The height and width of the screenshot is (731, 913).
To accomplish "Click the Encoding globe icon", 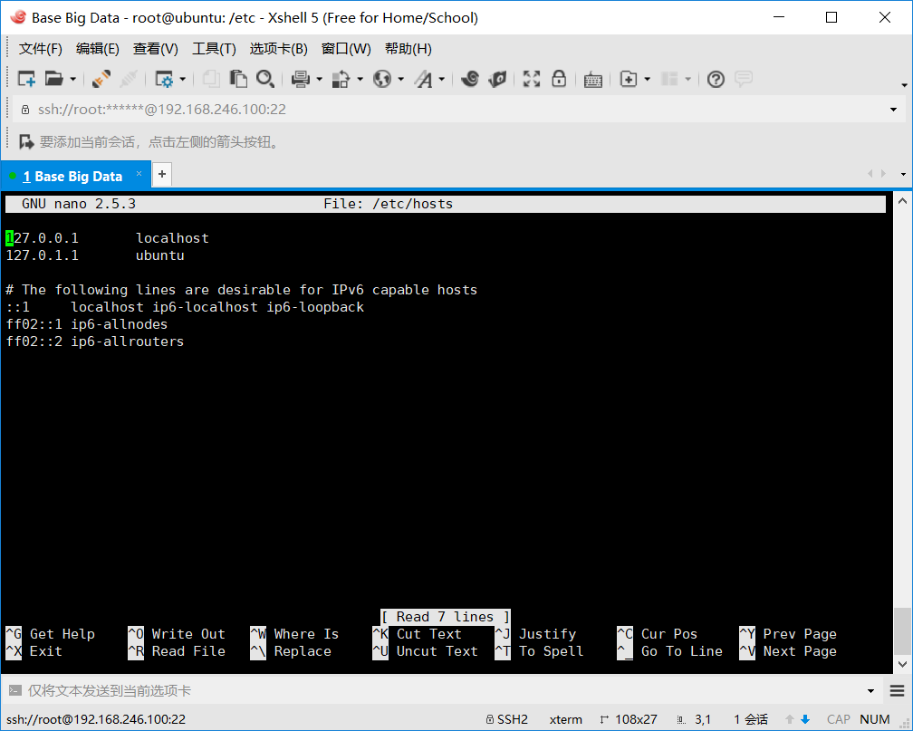I will (x=382, y=79).
